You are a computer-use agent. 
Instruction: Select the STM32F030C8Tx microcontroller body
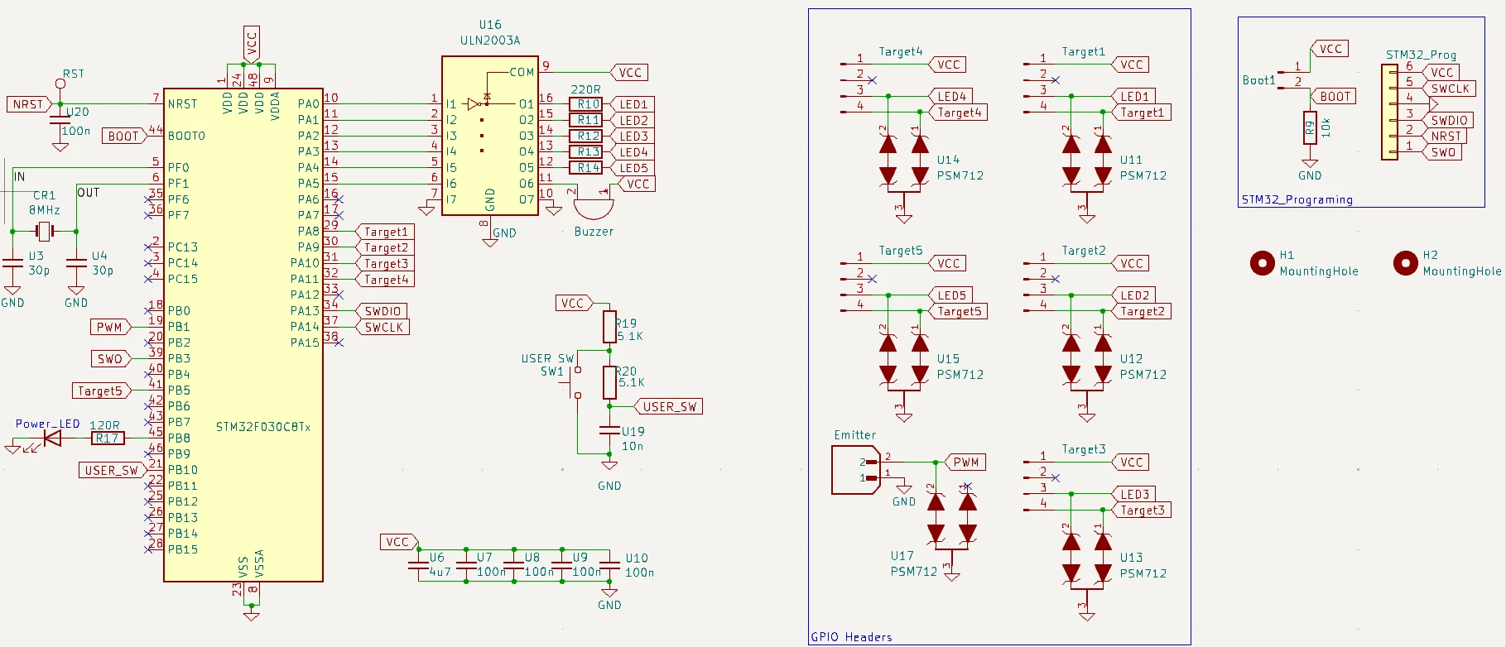243,335
